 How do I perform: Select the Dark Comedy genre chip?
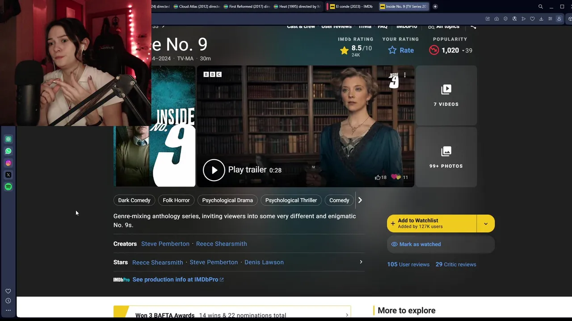pyautogui.click(x=134, y=200)
